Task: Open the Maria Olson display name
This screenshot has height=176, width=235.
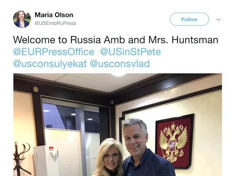Action: pyautogui.click(x=54, y=15)
